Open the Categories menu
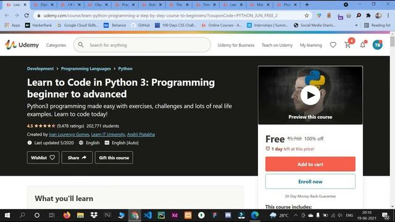The image size is (395, 222). pyautogui.click(x=56, y=45)
